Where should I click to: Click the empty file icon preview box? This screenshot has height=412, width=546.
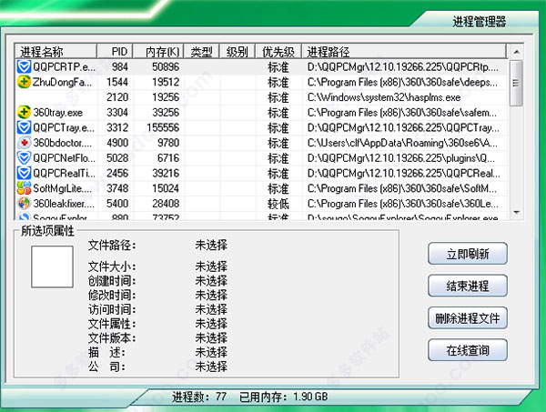click(x=52, y=266)
